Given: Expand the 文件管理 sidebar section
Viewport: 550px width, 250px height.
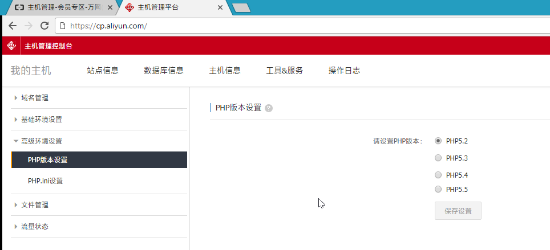Looking at the screenshot, I should coord(35,205).
